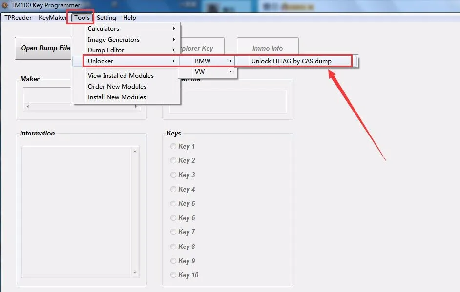The width and height of the screenshot is (460, 292).
Task: Expand the VW unlocker submenu
Action: pos(208,72)
